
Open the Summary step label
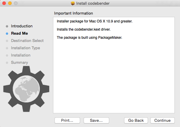[x=20, y=62]
